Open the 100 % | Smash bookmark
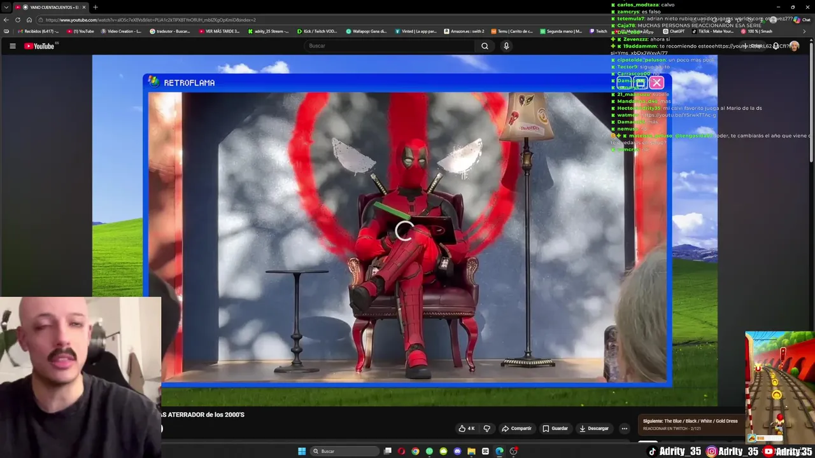This screenshot has width=815, height=458. tap(757, 31)
